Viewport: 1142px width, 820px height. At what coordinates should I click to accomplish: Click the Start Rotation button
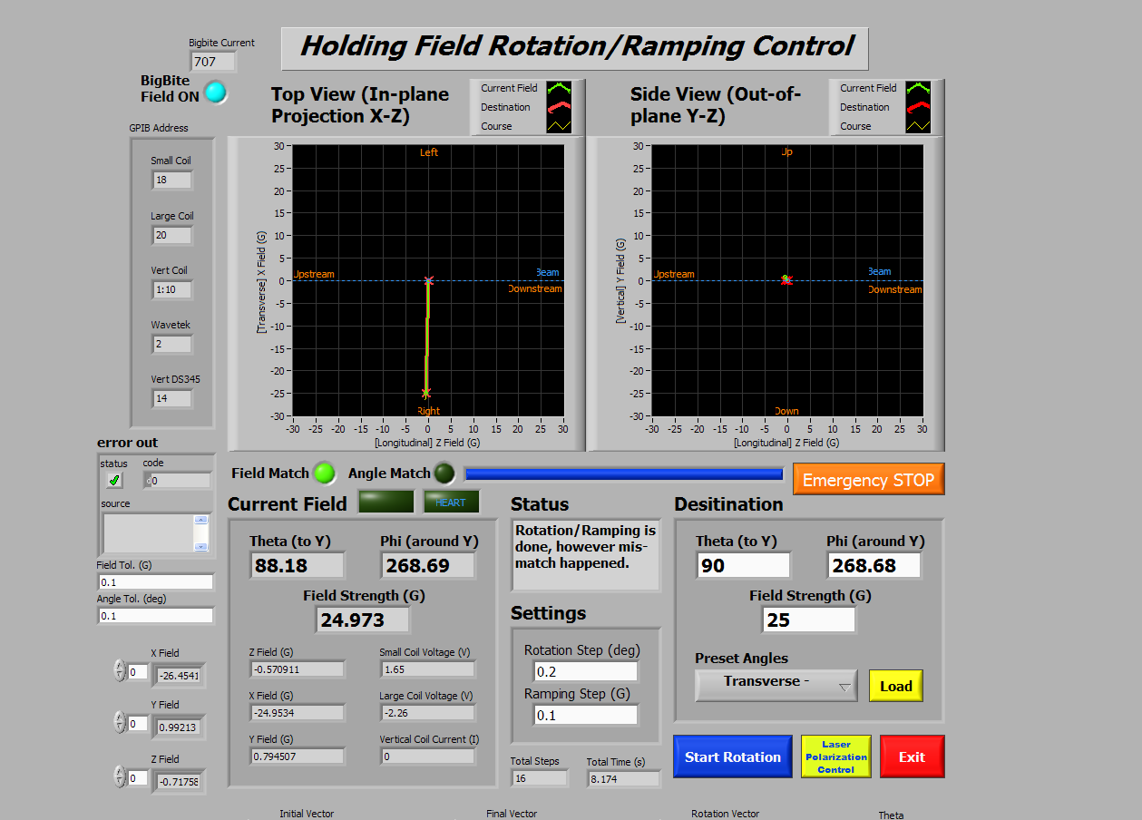[733, 757]
